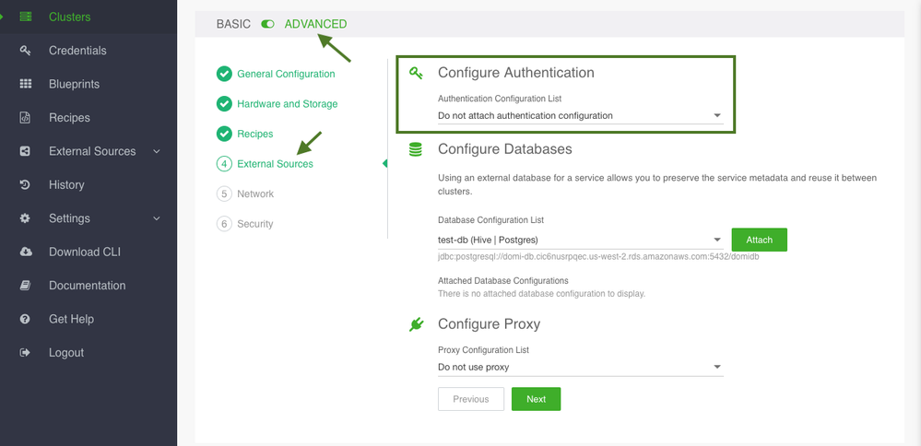
Task: Click the Blueprints grid icon
Action: click(26, 84)
